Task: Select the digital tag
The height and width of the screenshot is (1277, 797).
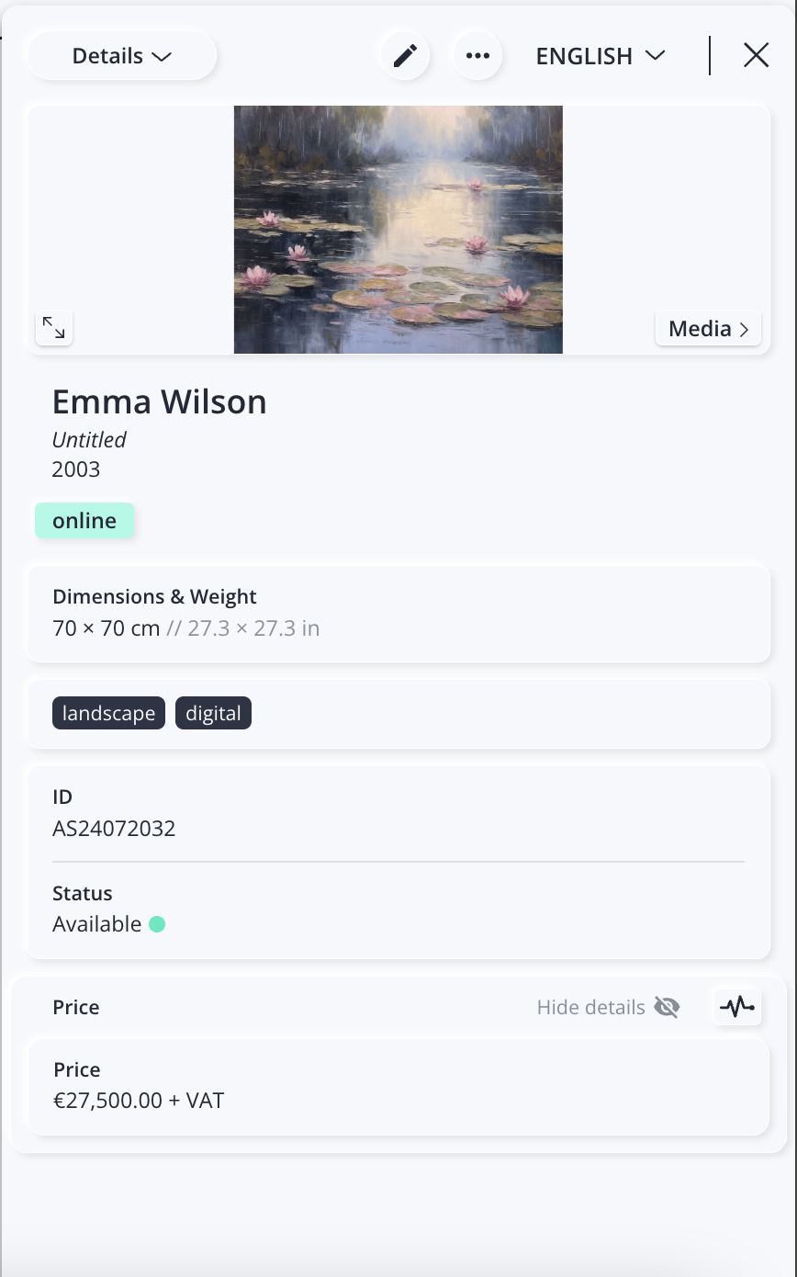Action: pyautogui.click(x=213, y=714)
